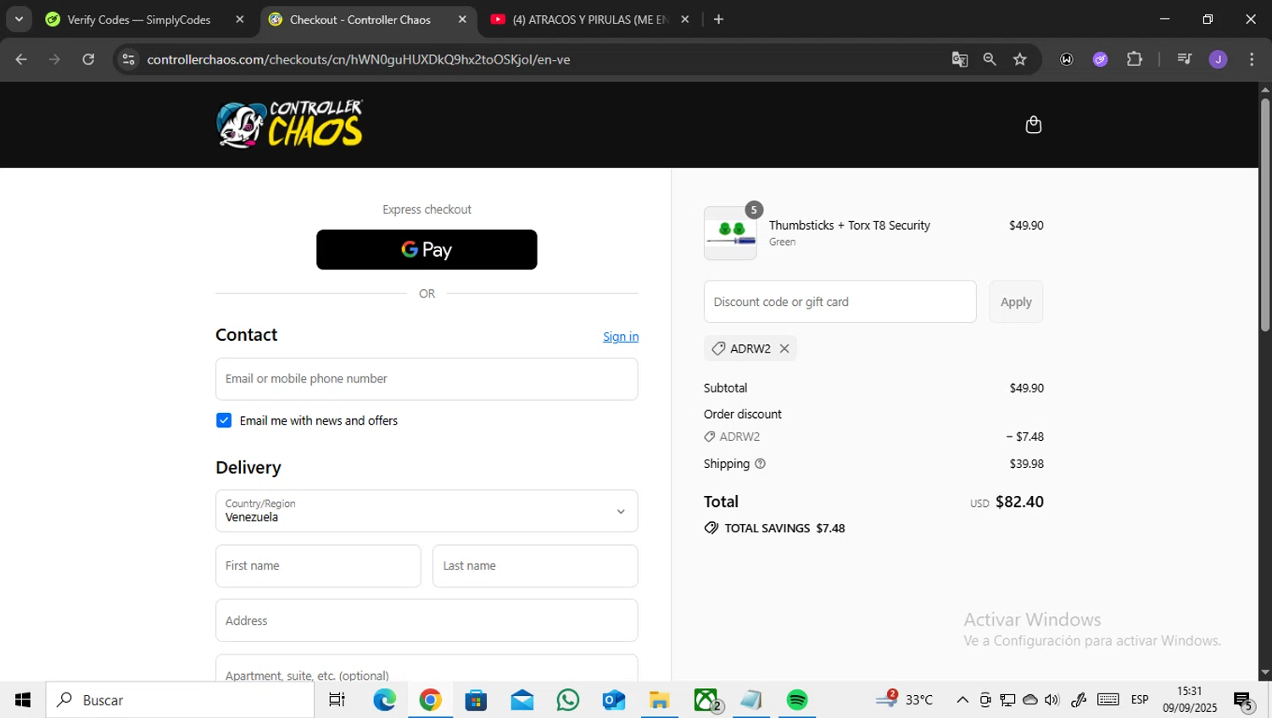Click the Sign in link
The height and width of the screenshot is (718, 1272).
coord(621,337)
